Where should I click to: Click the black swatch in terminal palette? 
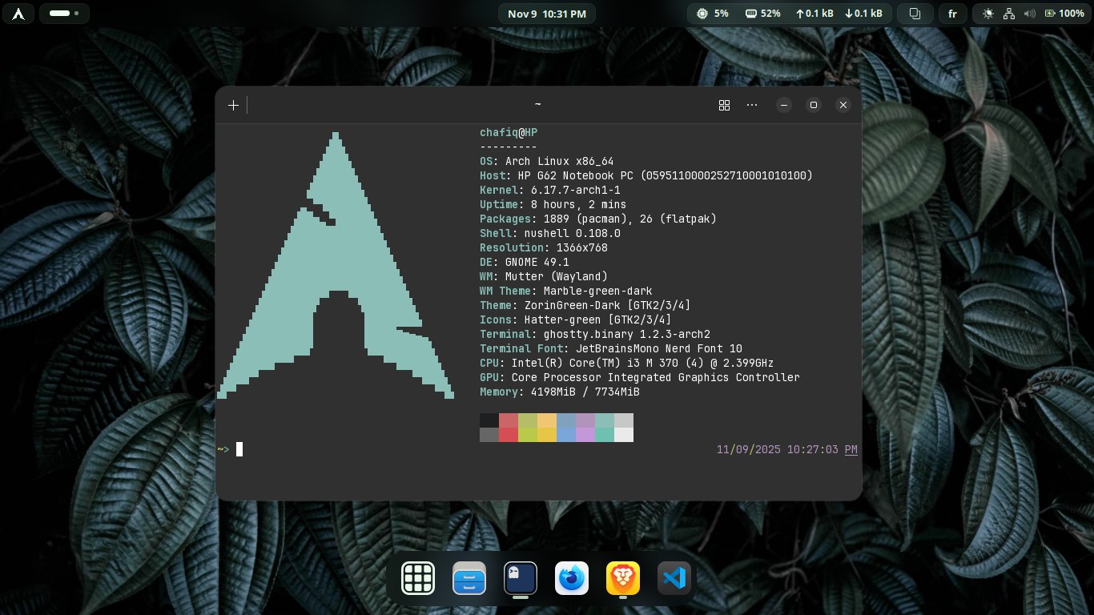pyautogui.click(x=489, y=420)
